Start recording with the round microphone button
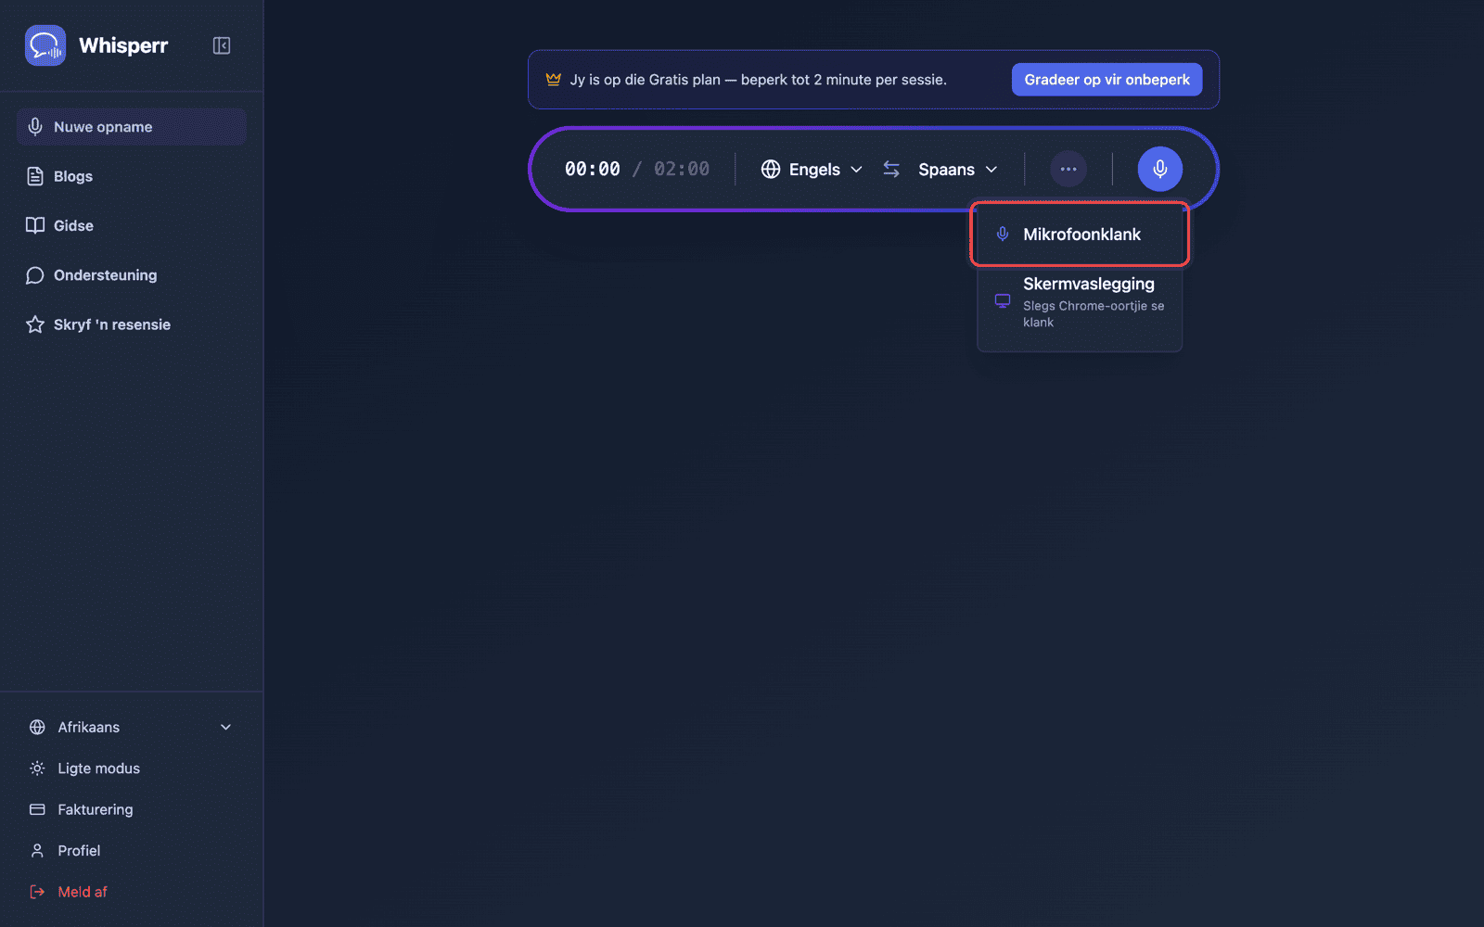Viewport: 1484px width, 927px height. click(1160, 169)
